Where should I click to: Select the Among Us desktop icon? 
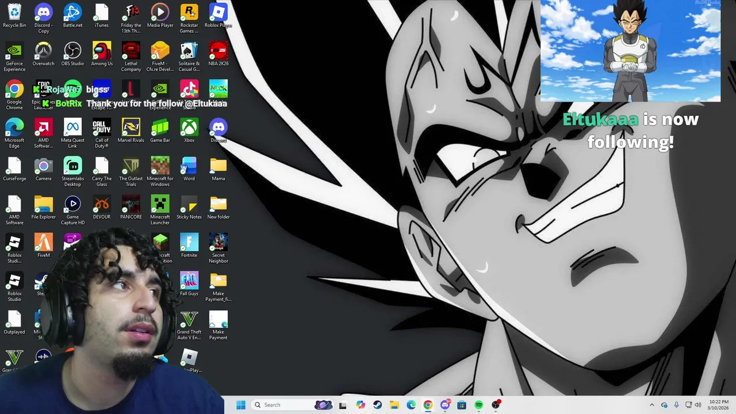coord(102,54)
